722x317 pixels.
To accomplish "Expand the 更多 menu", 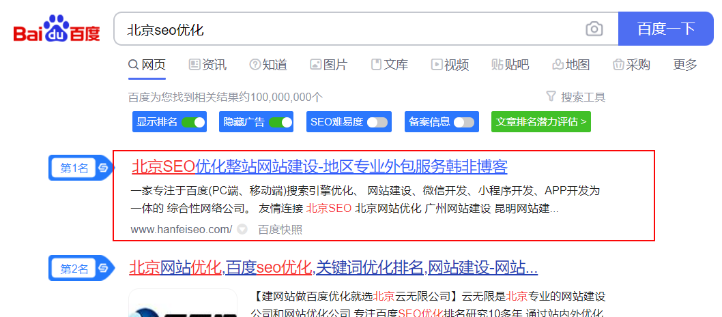I will [x=685, y=65].
